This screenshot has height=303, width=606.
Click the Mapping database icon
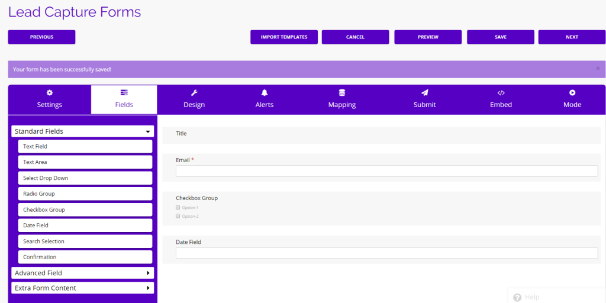(x=342, y=93)
